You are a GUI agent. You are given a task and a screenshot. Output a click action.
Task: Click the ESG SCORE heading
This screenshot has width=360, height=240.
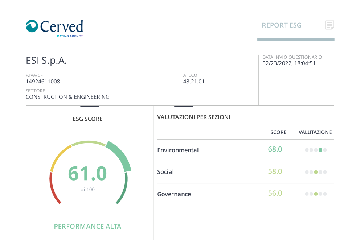[x=87, y=119]
